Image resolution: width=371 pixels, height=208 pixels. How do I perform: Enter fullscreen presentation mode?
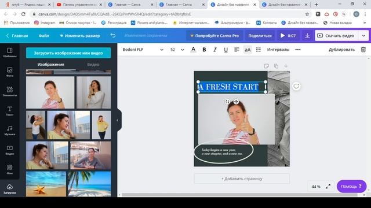[328, 187]
